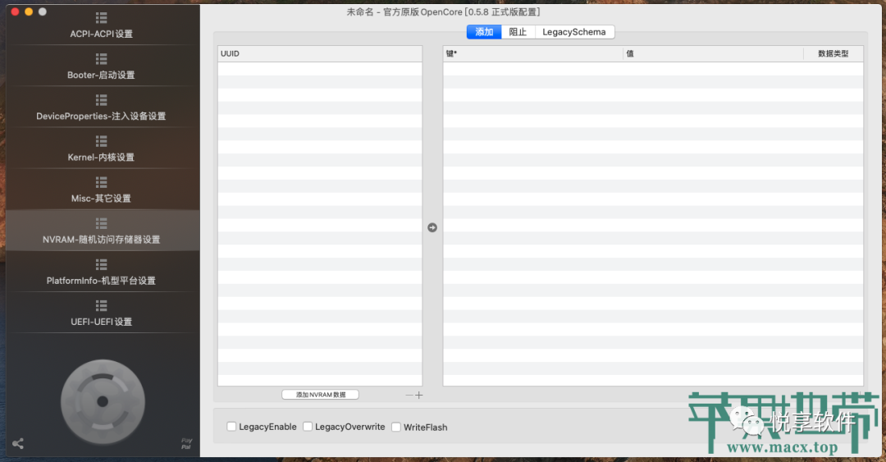
Task: Click the plus button to add UUID
Action: pos(418,396)
